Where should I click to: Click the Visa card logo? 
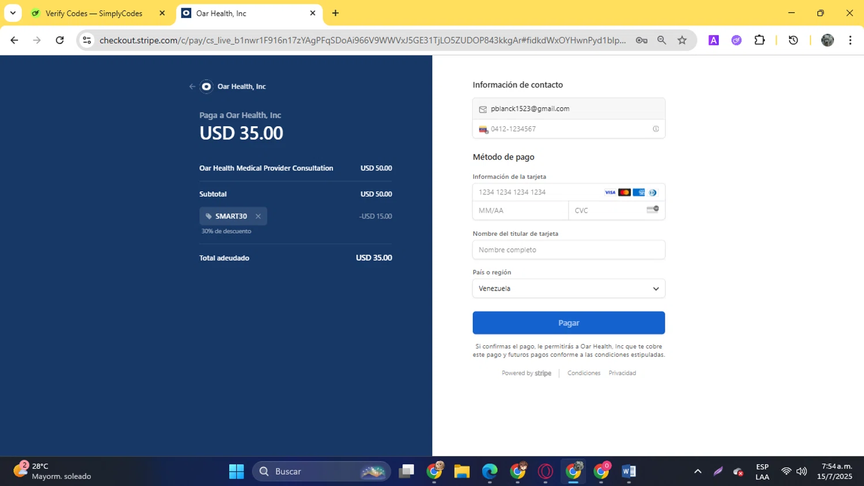[610, 193]
